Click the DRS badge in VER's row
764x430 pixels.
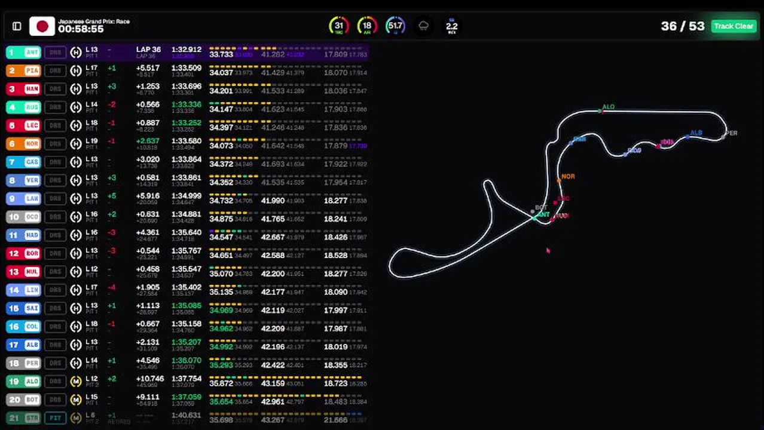click(x=55, y=180)
